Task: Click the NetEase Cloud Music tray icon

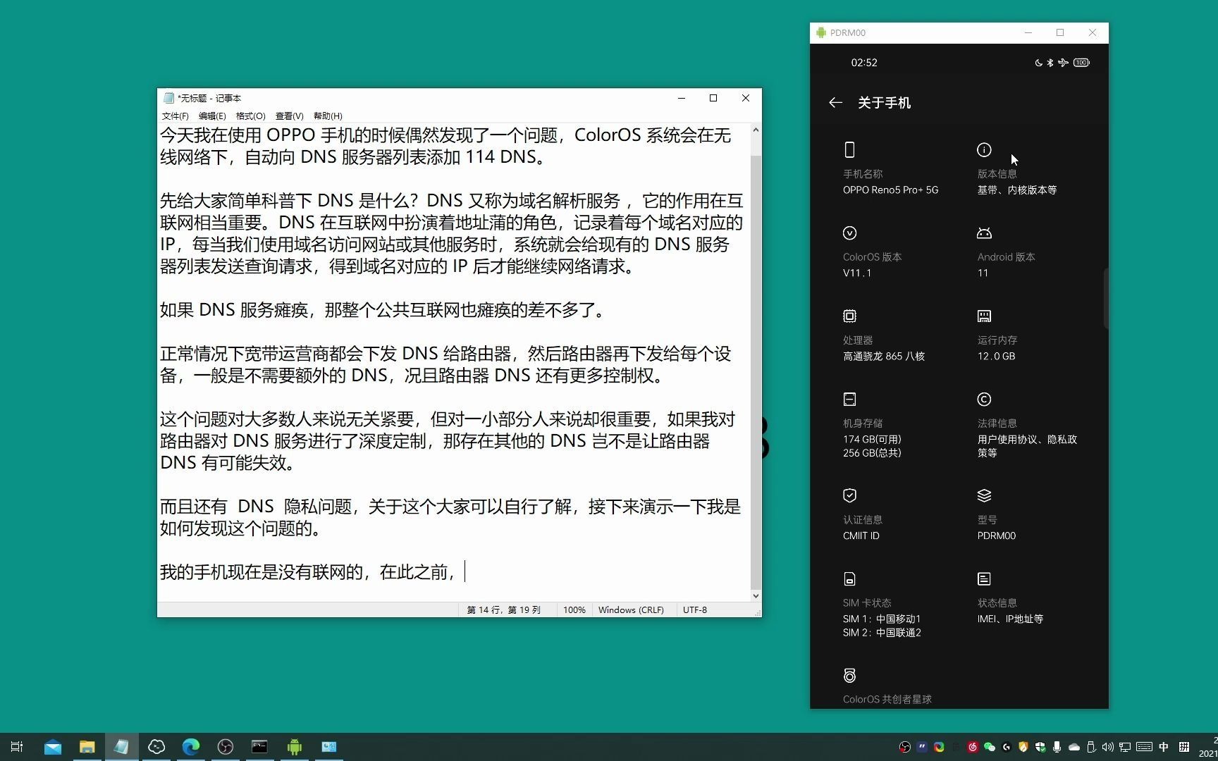Action: click(x=973, y=747)
